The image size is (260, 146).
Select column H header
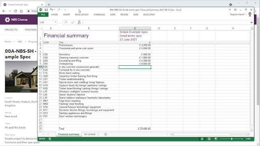(233, 28)
